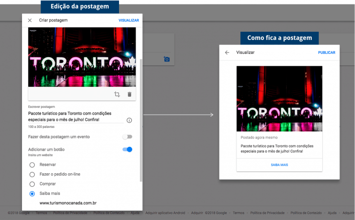Choose the Comprar radio option
The height and width of the screenshot is (220, 355).
(x=32, y=184)
